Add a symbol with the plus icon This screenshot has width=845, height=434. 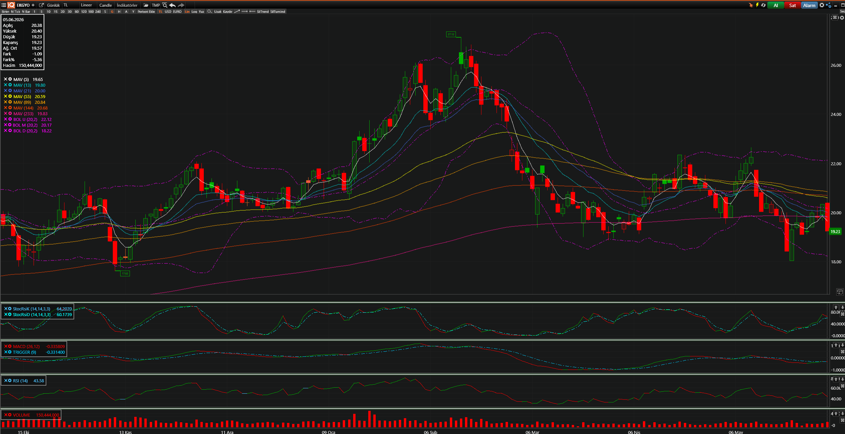point(33,5)
